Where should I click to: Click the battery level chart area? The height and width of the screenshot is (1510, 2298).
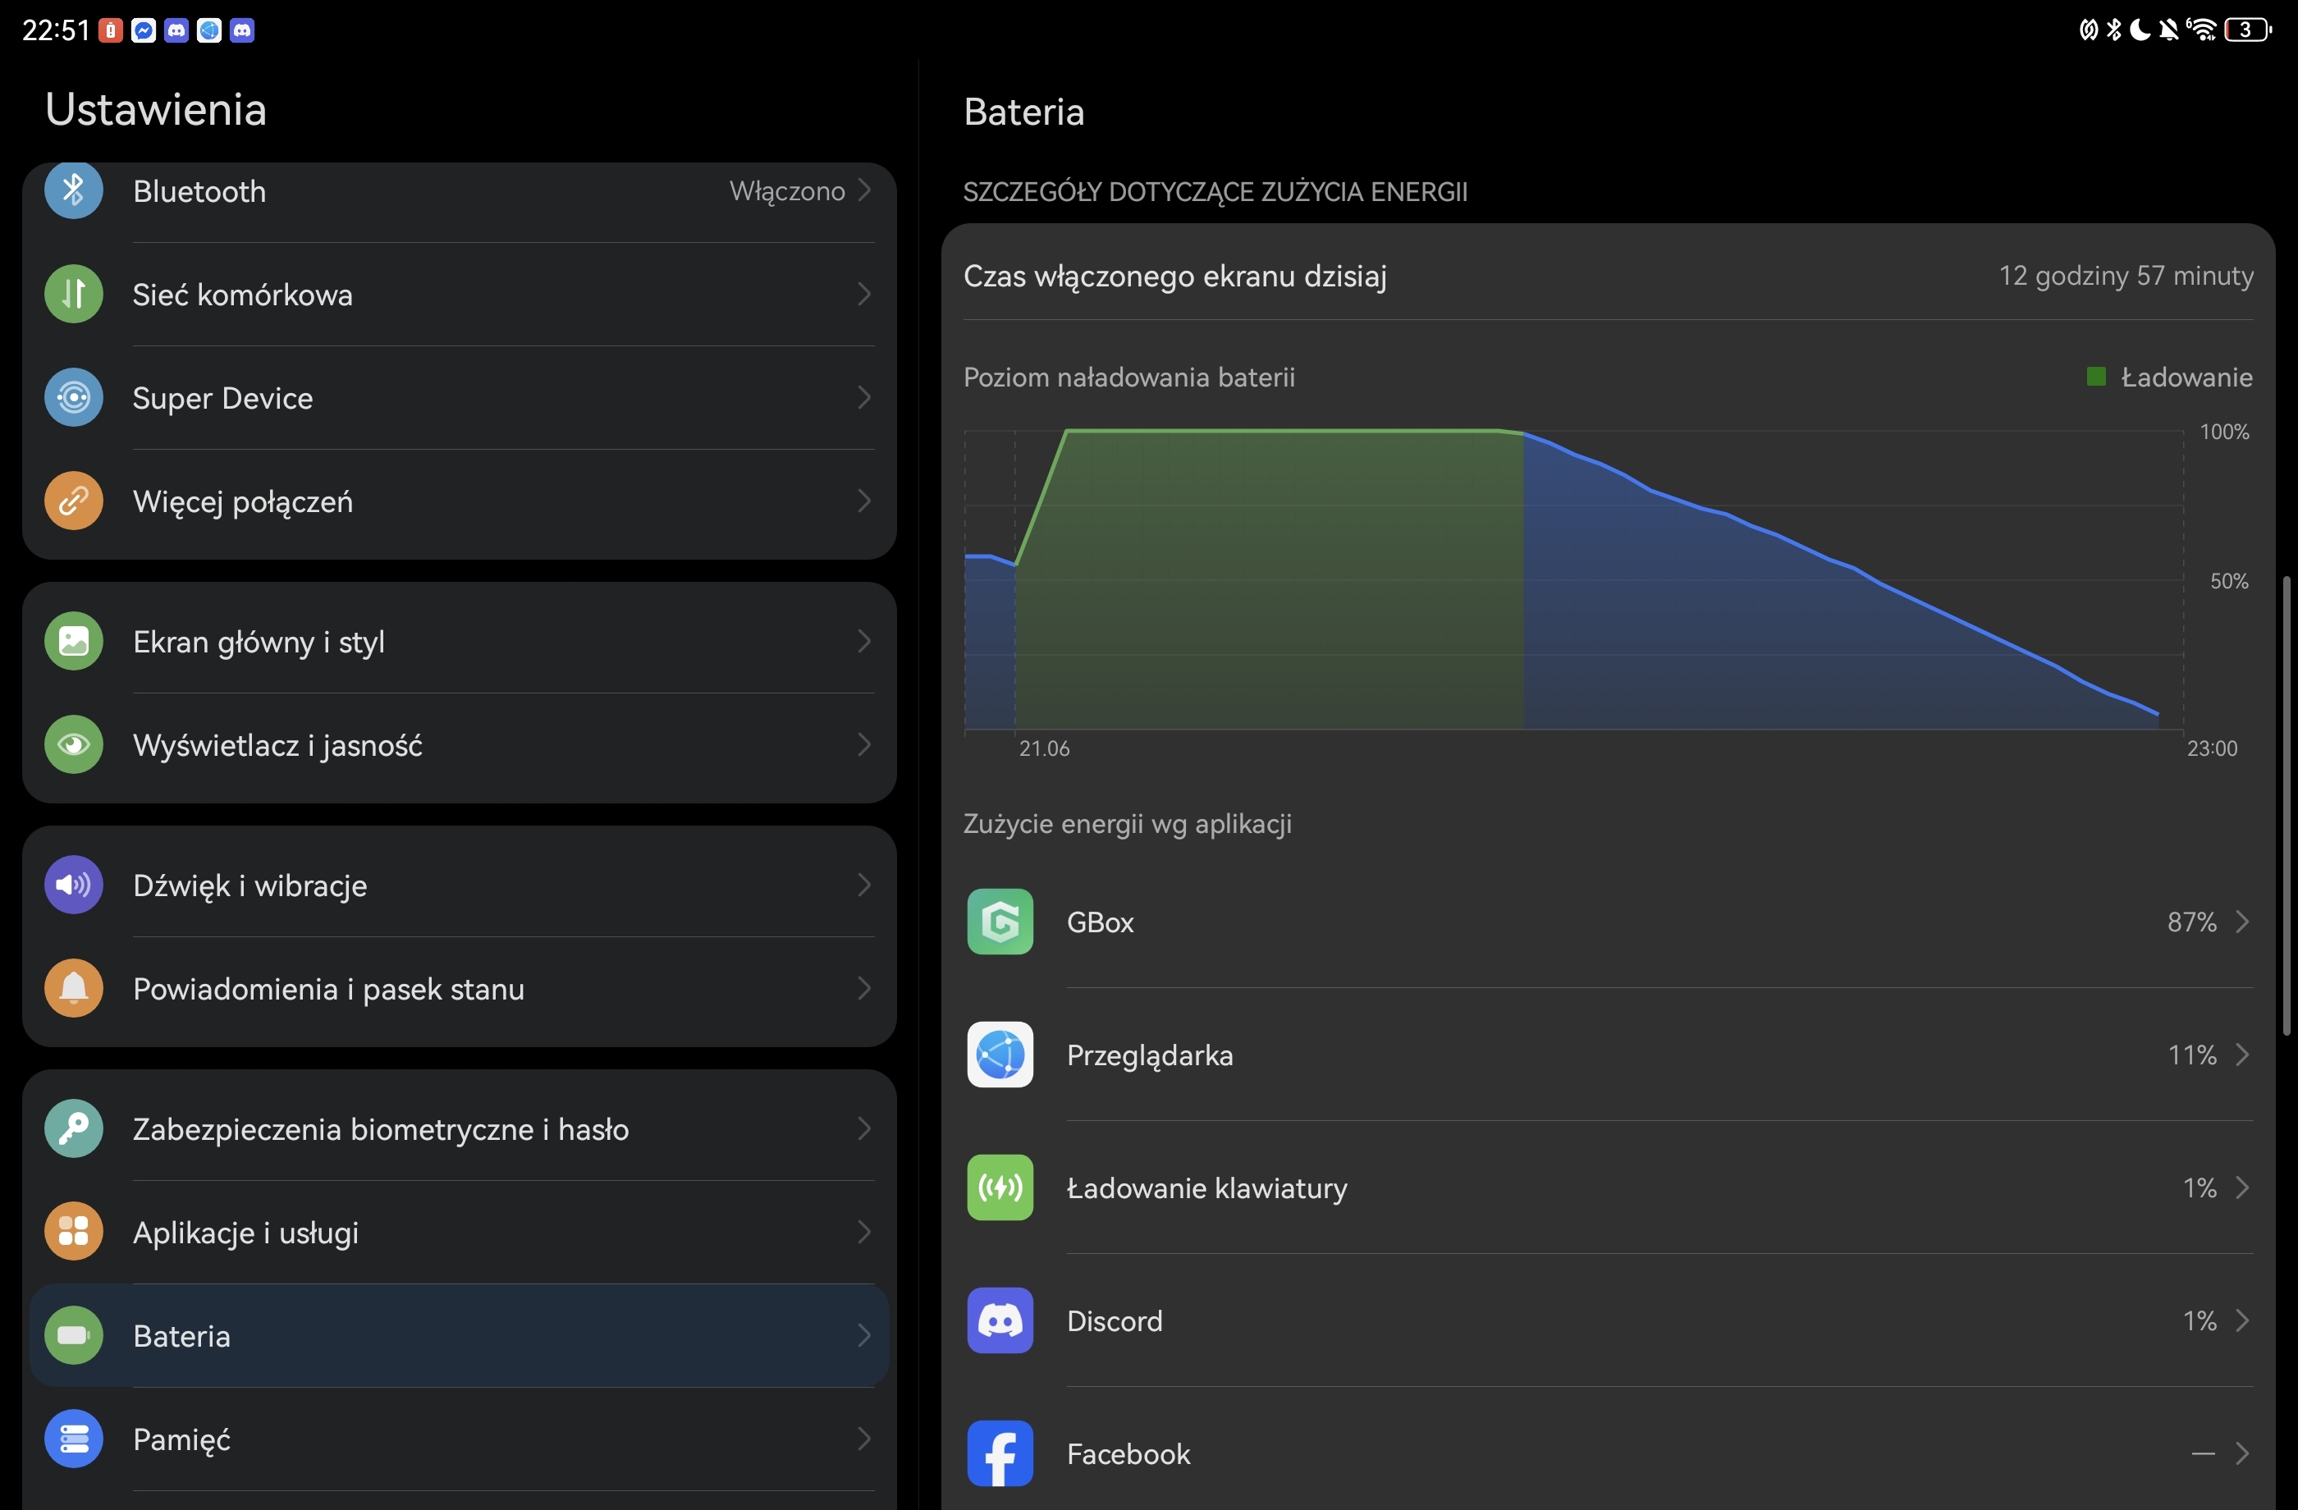coord(1574,579)
